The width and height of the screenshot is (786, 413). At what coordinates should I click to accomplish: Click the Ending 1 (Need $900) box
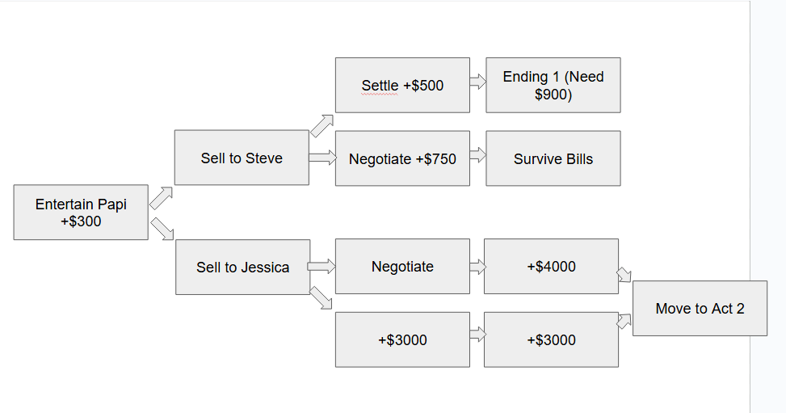pyautogui.click(x=553, y=85)
